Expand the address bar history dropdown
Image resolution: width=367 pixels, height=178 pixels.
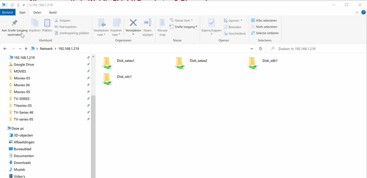pyautogui.click(x=251, y=49)
